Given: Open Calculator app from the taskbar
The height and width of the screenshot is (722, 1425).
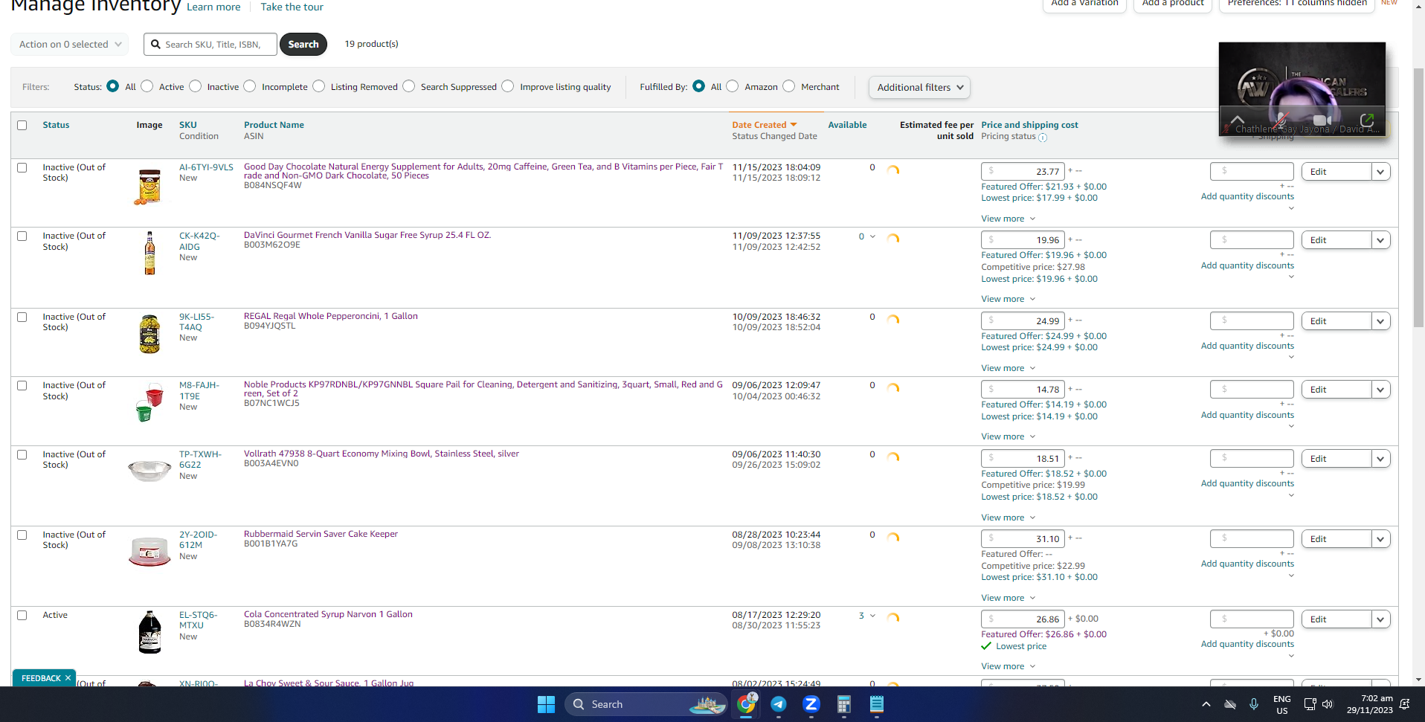Looking at the screenshot, I should [843, 704].
